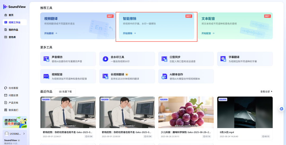Click 剩余积分 1135 text
Screen dimensions: 286x145
click(x=11, y=143)
